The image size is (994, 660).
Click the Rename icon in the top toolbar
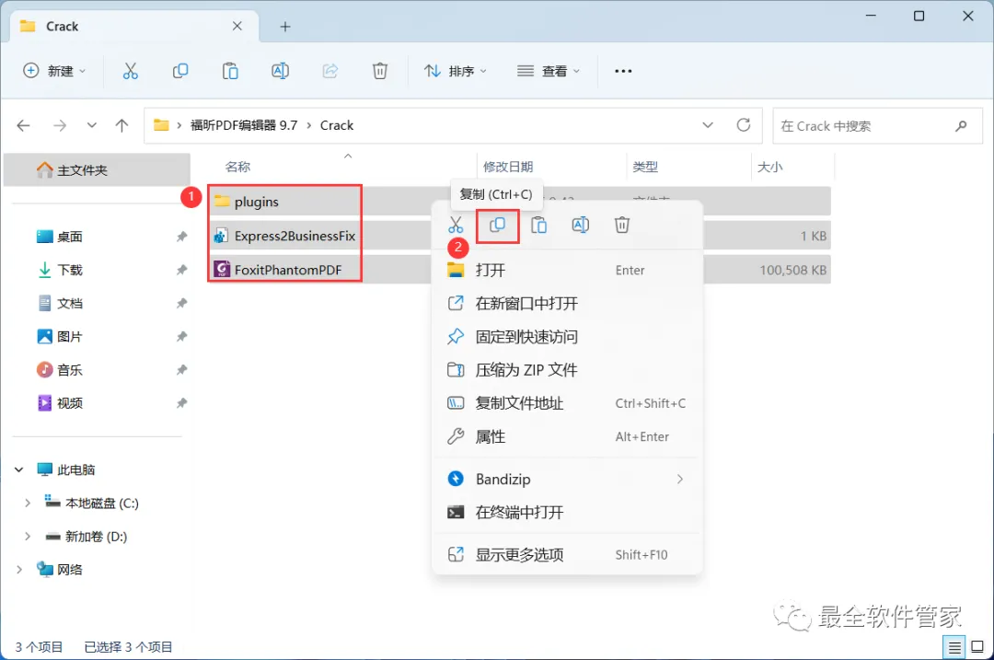pyautogui.click(x=280, y=71)
